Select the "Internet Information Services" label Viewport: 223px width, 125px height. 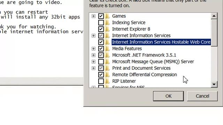click(141, 35)
